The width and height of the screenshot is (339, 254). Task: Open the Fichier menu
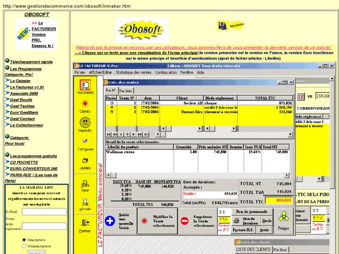pyautogui.click(x=80, y=72)
